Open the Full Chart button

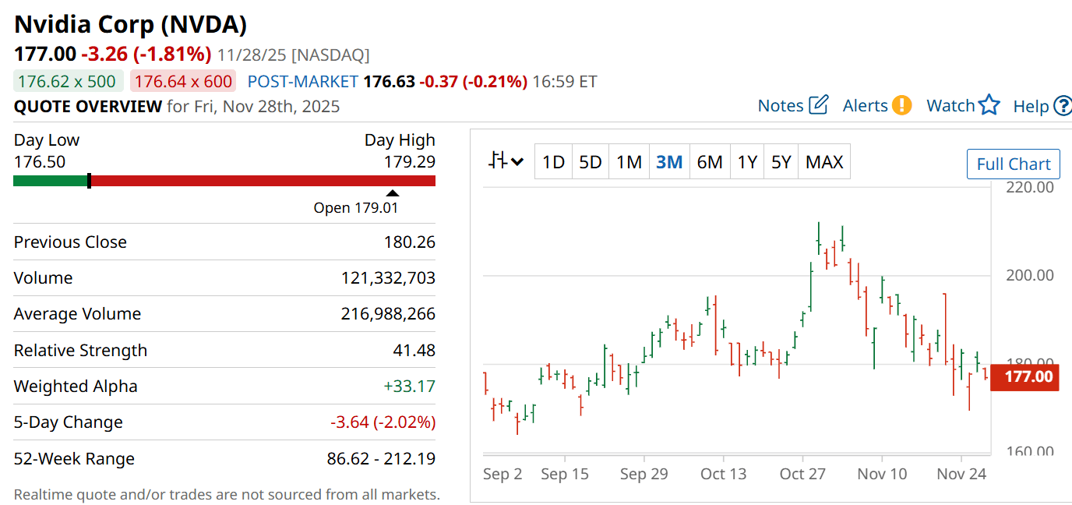tap(1013, 164)
